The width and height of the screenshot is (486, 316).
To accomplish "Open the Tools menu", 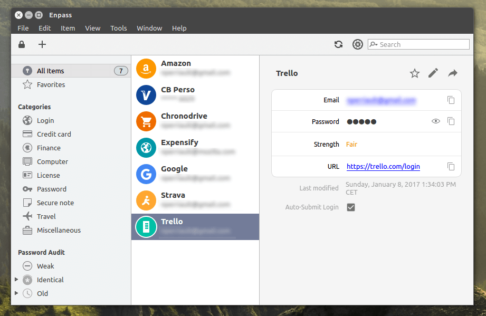I will point(118,28).
